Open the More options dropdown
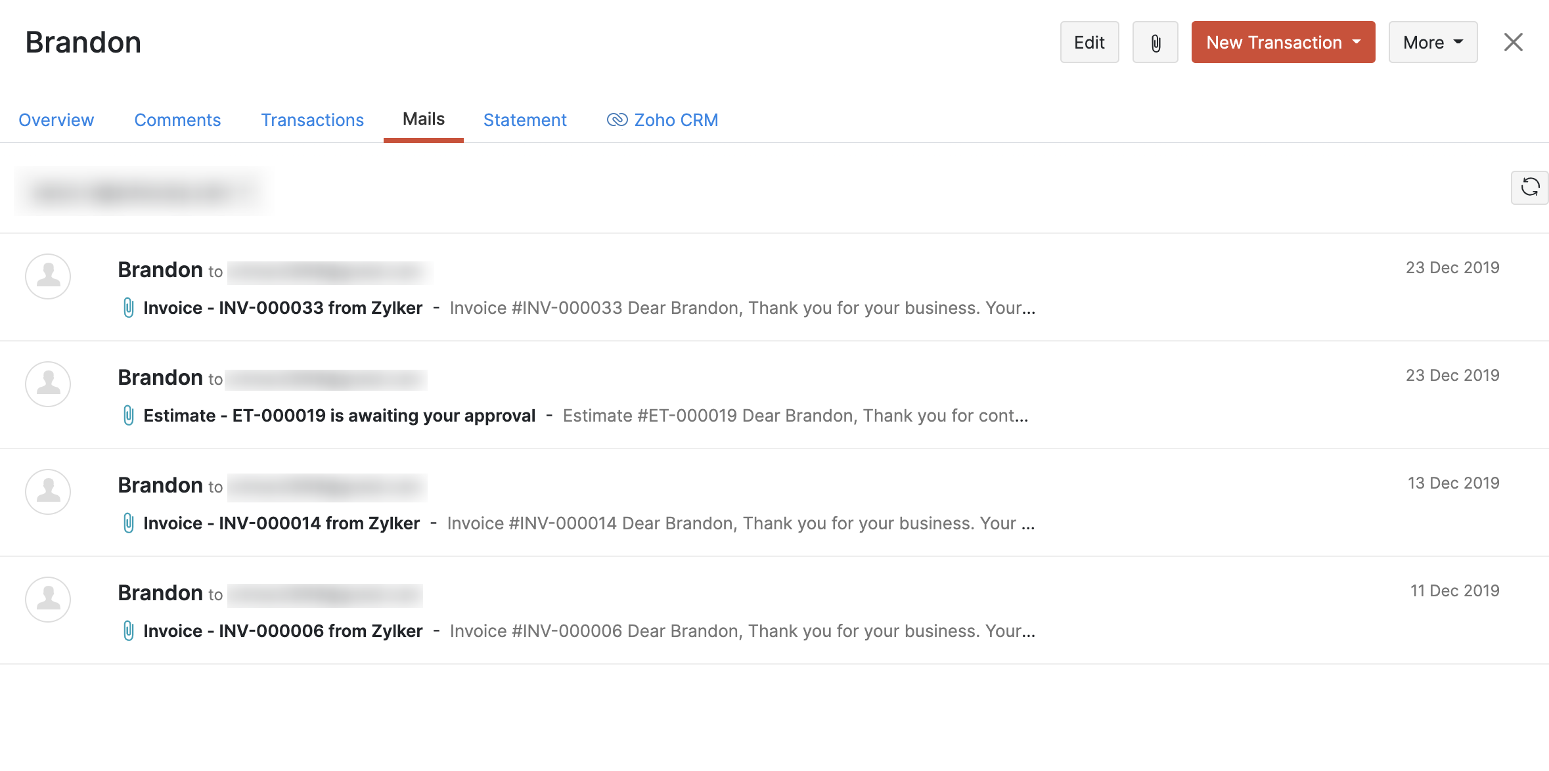The width and height of the screenshot is (1549, 771). pos(1432,43)
